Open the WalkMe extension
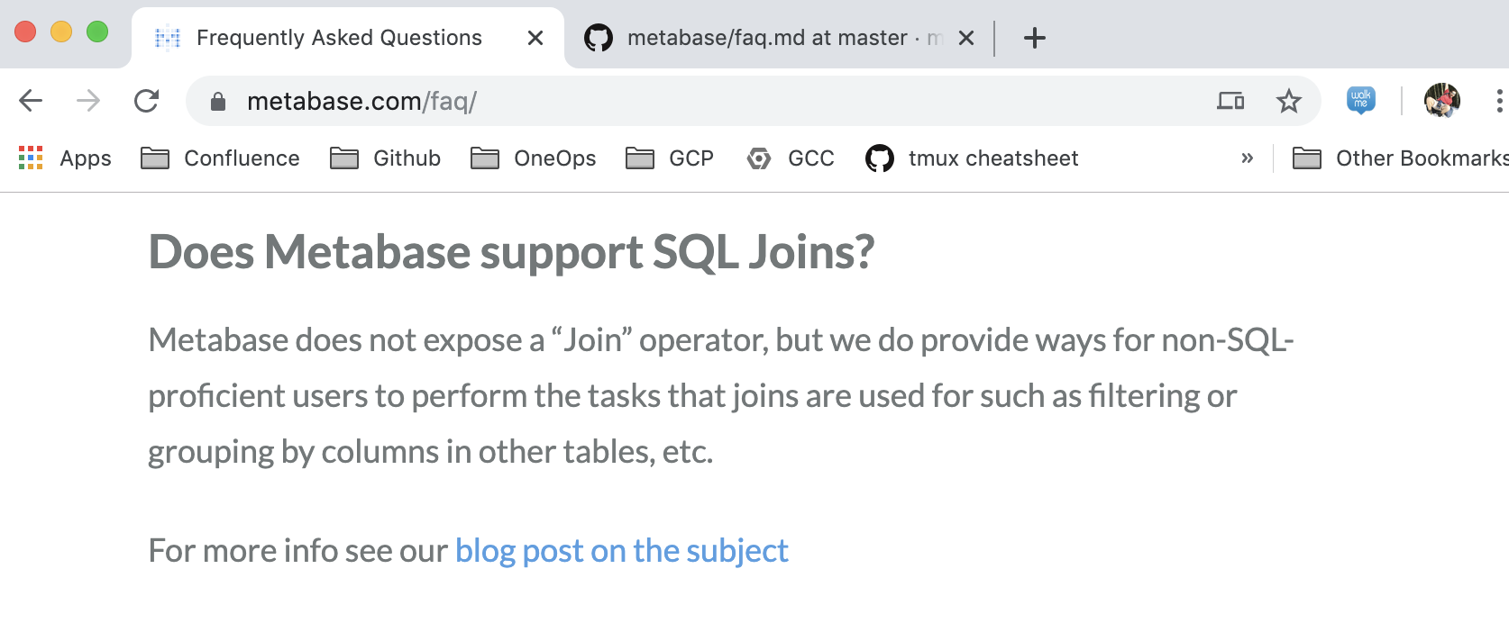The width and height of the screenshot is (1509, 632). point(1361,101)
